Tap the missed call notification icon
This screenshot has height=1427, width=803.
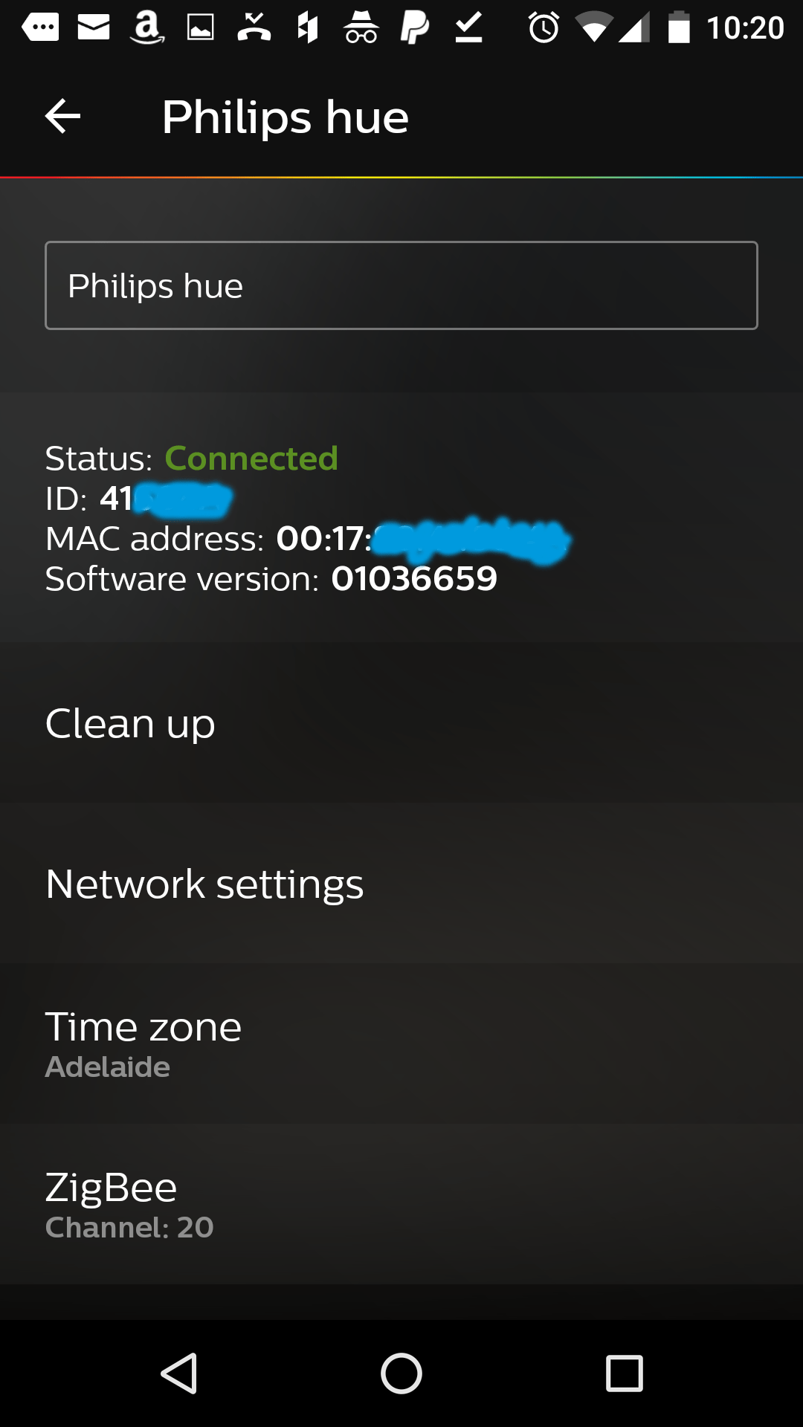pos(254,28)
